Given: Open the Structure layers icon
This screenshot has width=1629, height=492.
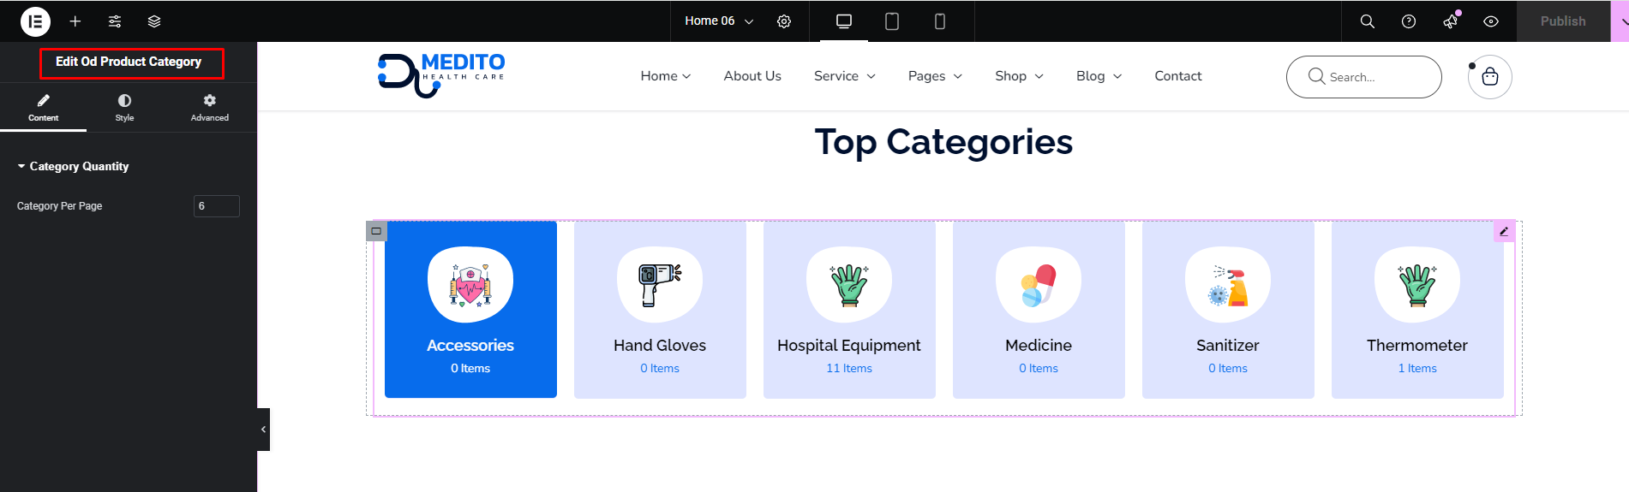Looking at the screenshot, I should 154,21.
